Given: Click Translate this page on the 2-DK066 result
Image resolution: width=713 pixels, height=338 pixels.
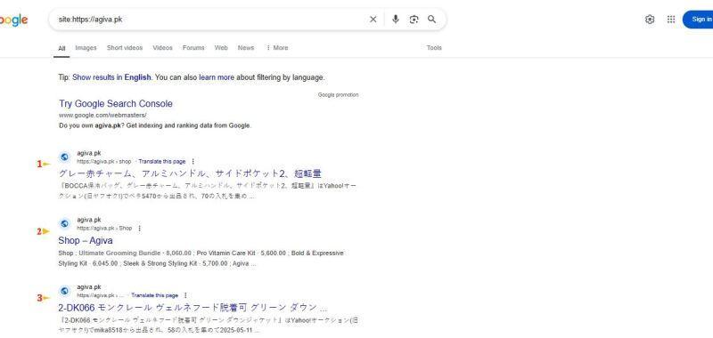Looking at the screenshot, I should pyautogui.click(x=154, y=295).
